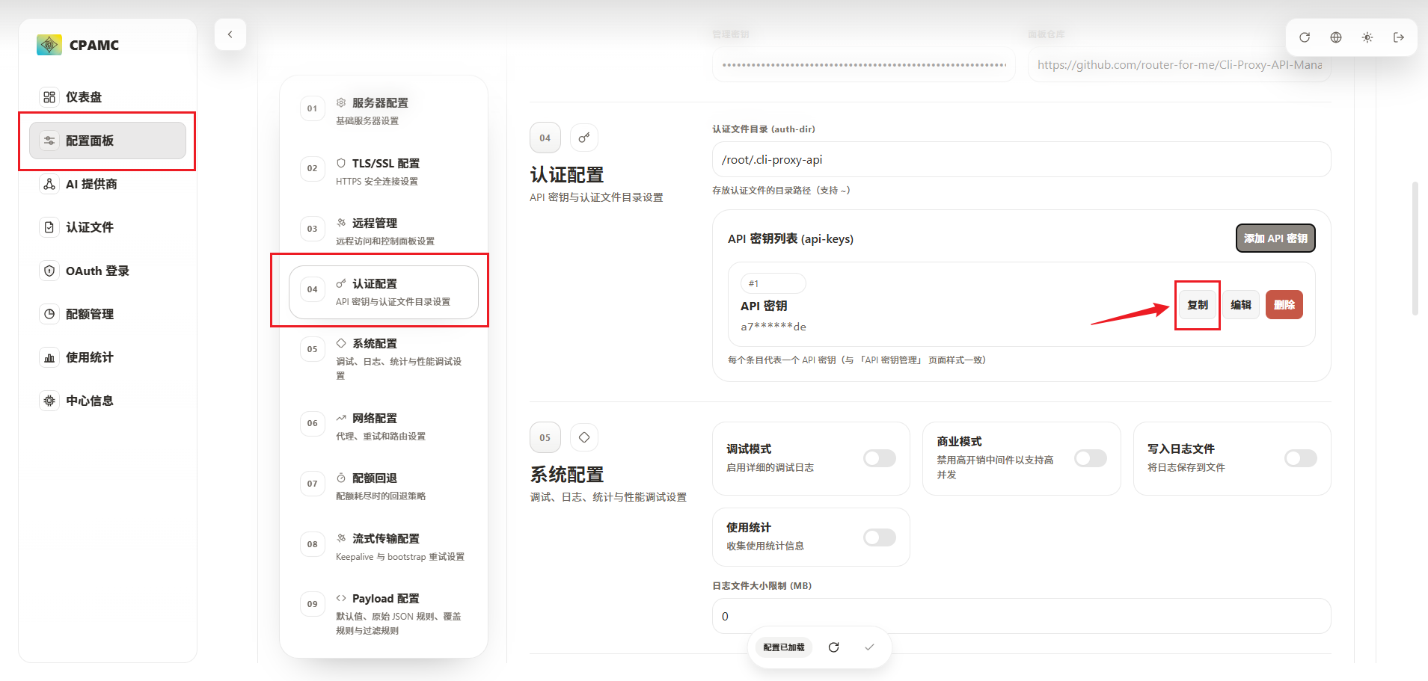
Task: Enable the 调试模式 debug toggle
Action: pos(879,458)
